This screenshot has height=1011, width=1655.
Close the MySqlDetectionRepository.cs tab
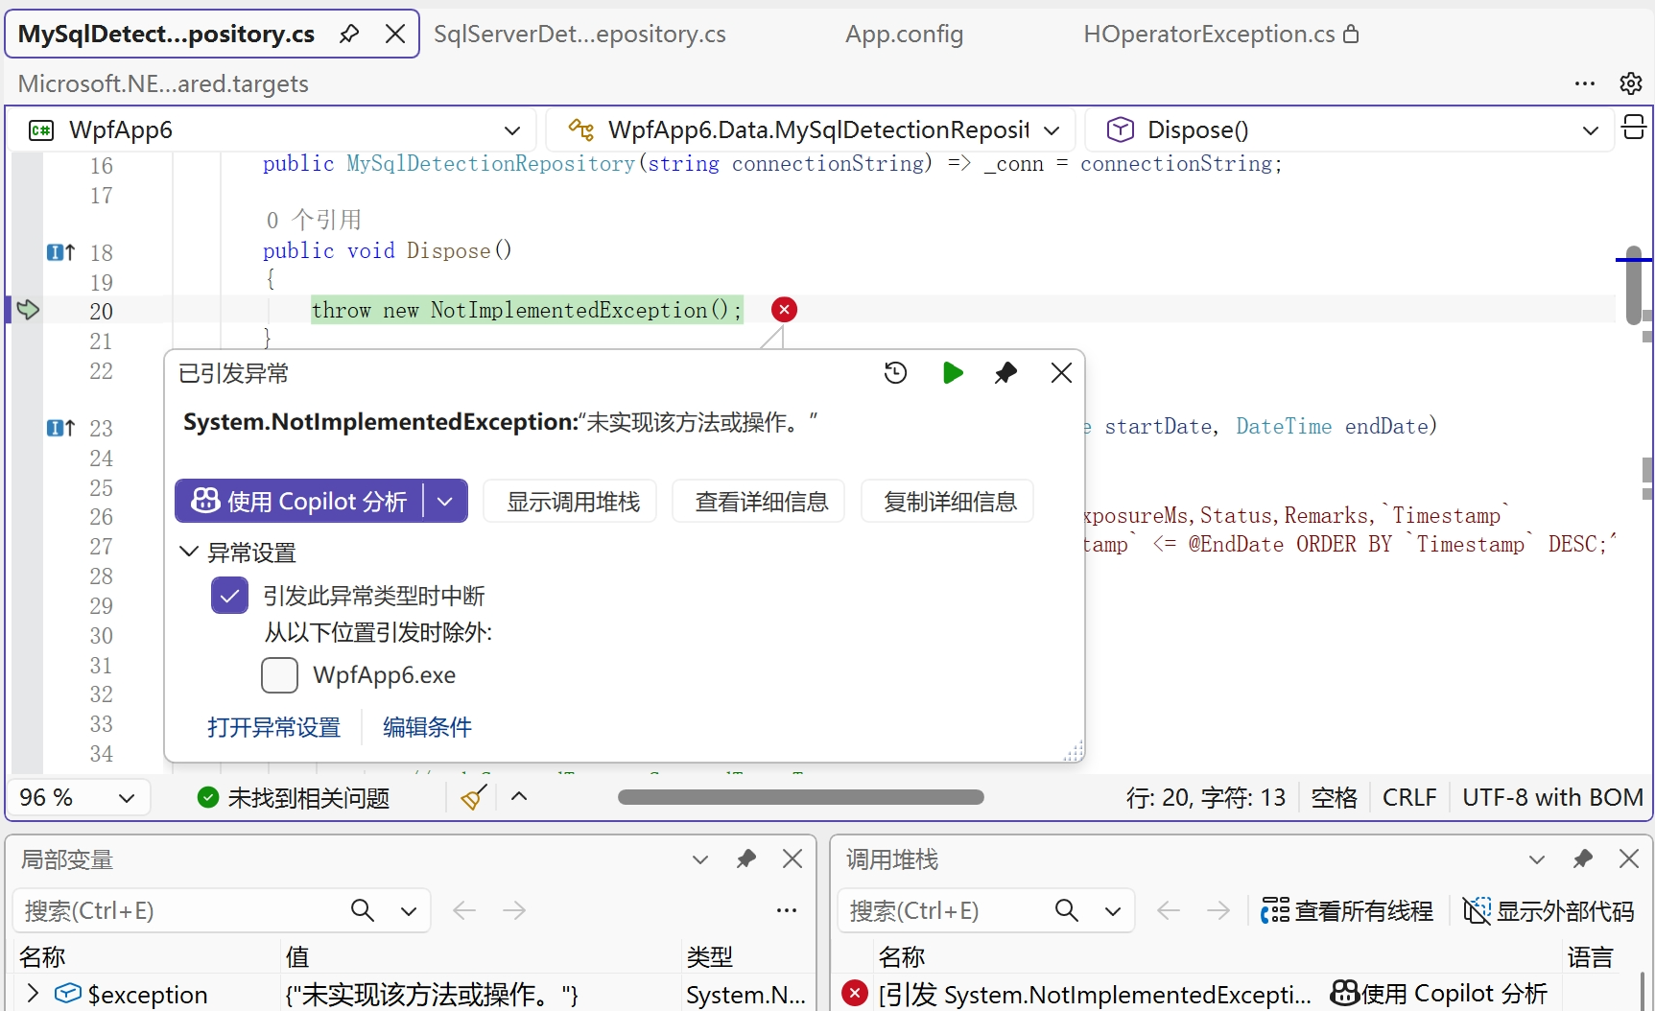(394, 35)
